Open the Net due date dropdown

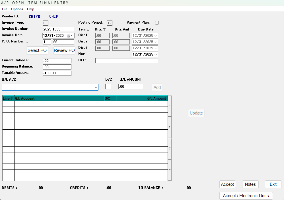coord(156,54)
